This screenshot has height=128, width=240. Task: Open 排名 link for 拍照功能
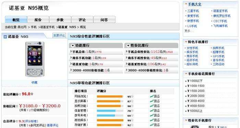click(x=157, y=106)
